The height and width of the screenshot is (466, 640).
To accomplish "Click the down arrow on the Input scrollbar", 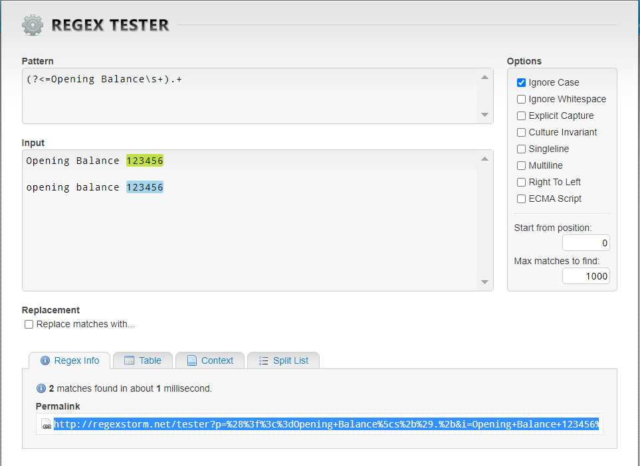I will [485, 283].
